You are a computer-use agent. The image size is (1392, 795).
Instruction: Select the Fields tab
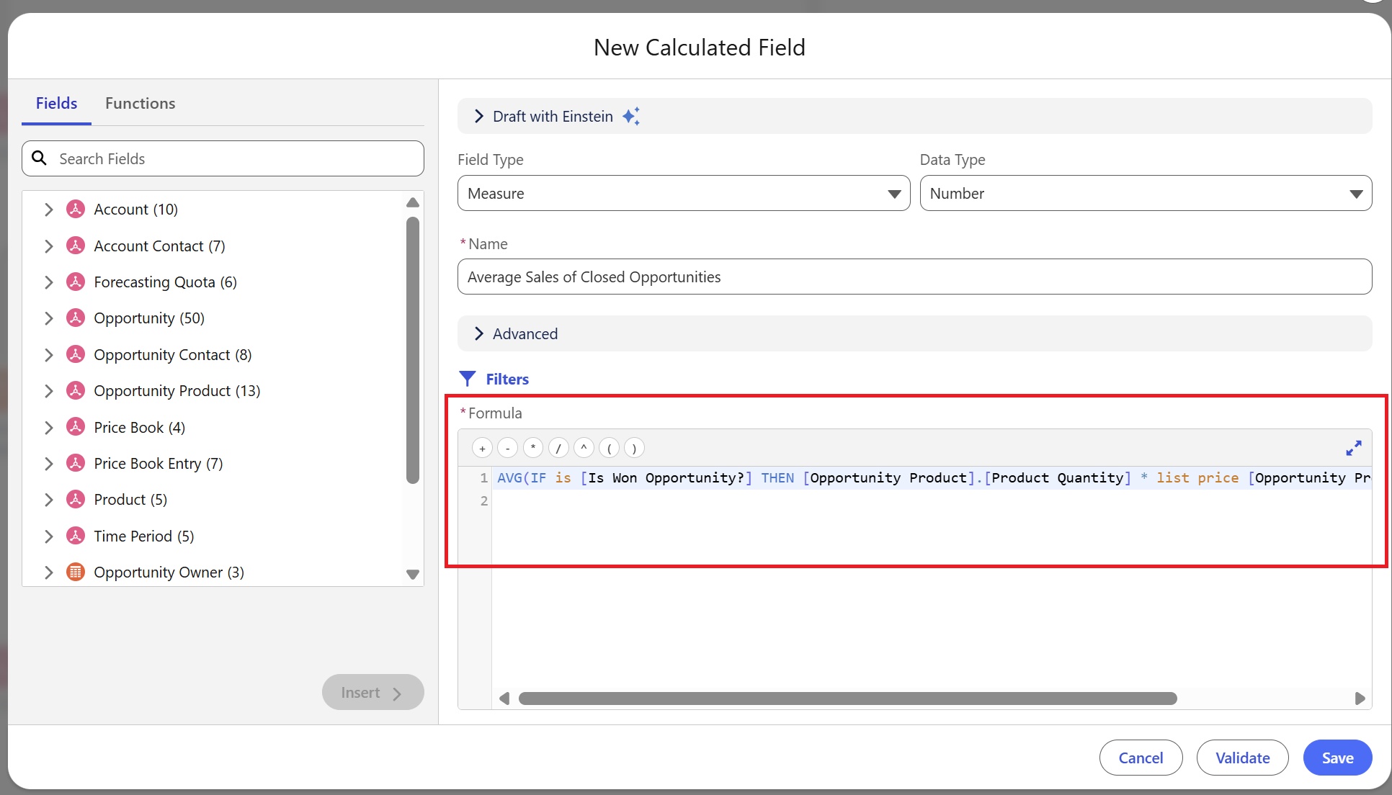coord(56,104)
